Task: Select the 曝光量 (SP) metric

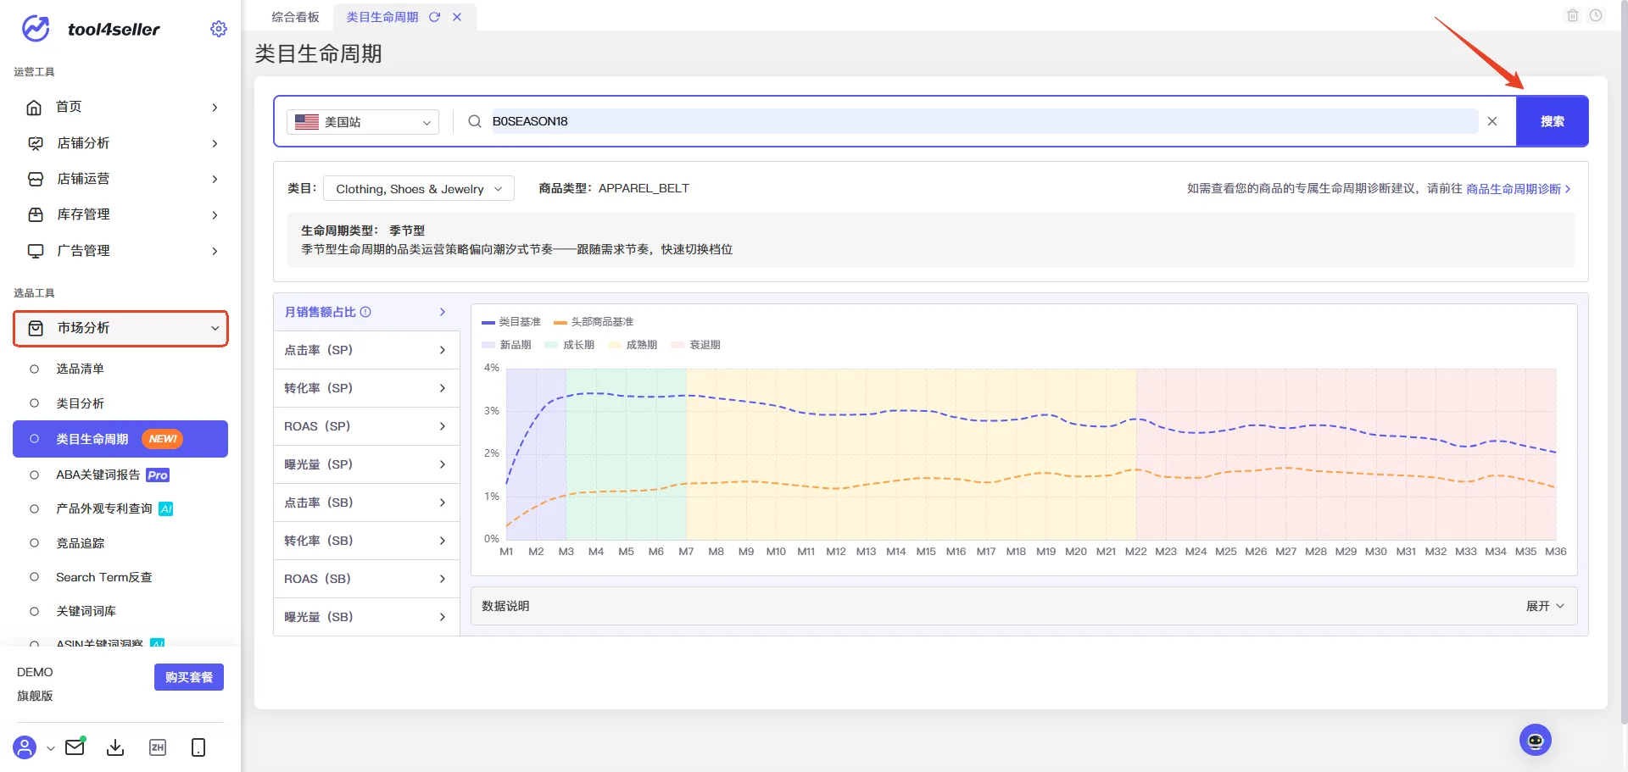Action: pos(366,464)
